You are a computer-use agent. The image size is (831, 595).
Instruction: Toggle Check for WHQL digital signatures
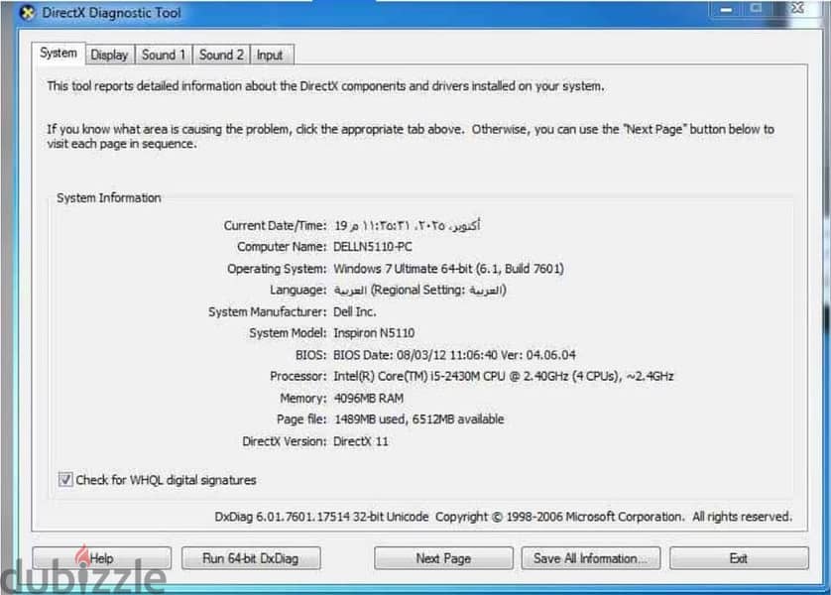pyautogui.click(x=65, y=480)
